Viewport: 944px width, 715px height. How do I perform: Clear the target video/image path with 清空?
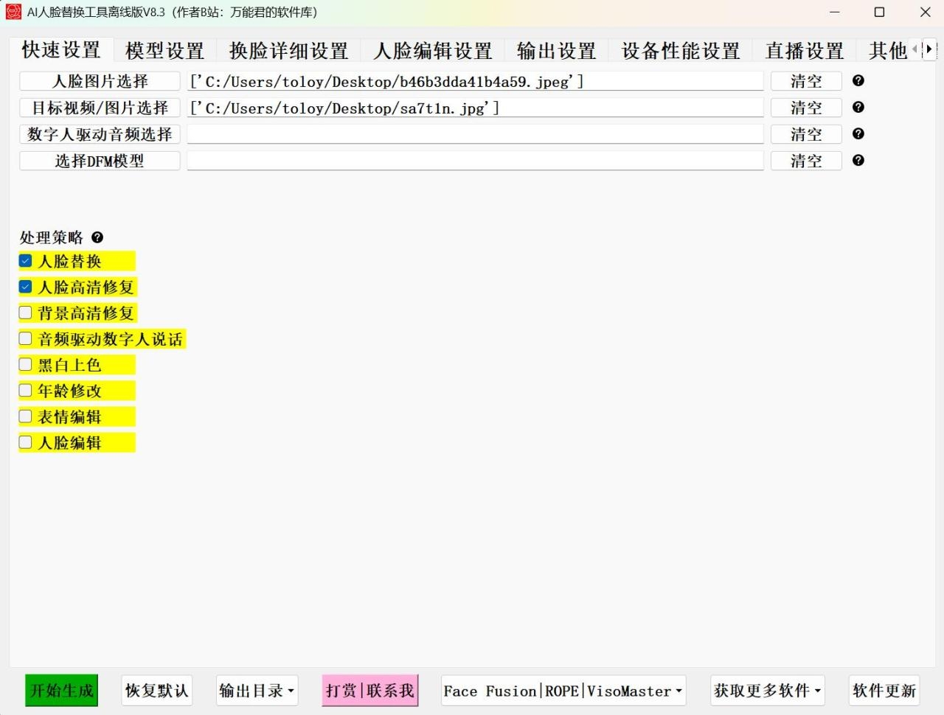click(x=806, y=108)
